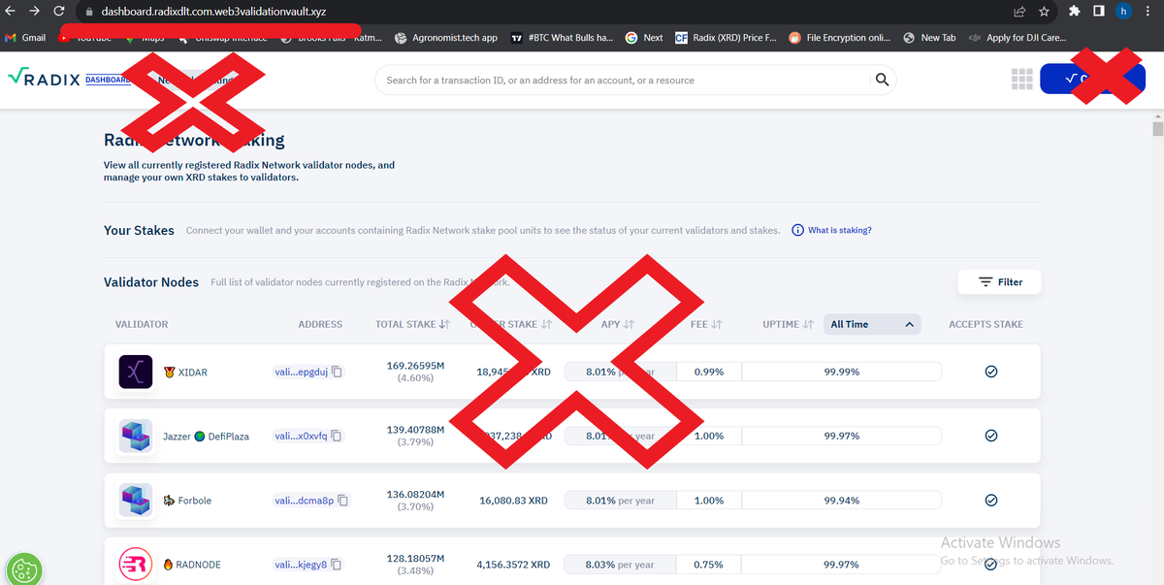Open the Radix (XRD) Price bookmark
The width and height of the screenshot is (1164, 585).
pyautogui.click(x=726, y=38)
